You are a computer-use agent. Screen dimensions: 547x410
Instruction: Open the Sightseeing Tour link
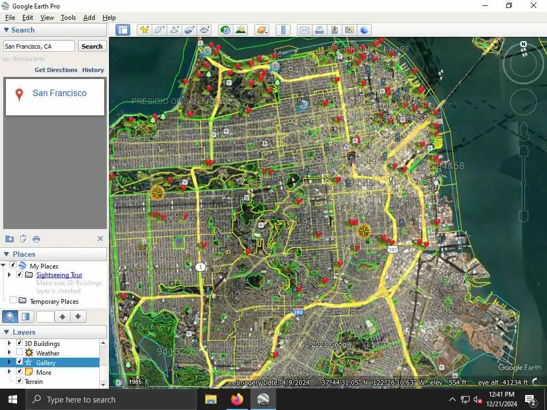[59, 275]
